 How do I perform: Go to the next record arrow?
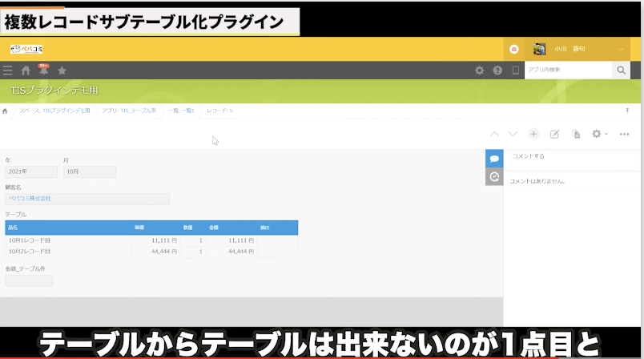click(513, 134)
